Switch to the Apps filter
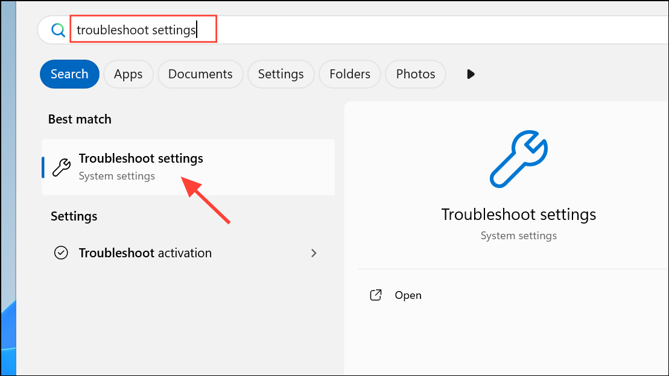 coord(128,74)
